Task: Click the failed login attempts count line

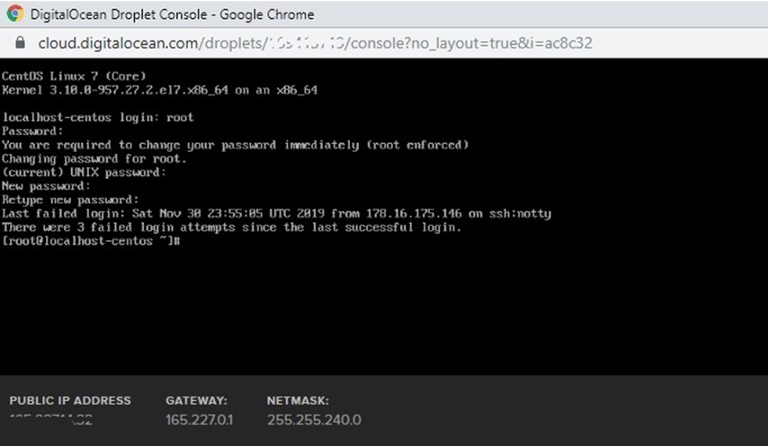Action: click(x=232, y=227)
